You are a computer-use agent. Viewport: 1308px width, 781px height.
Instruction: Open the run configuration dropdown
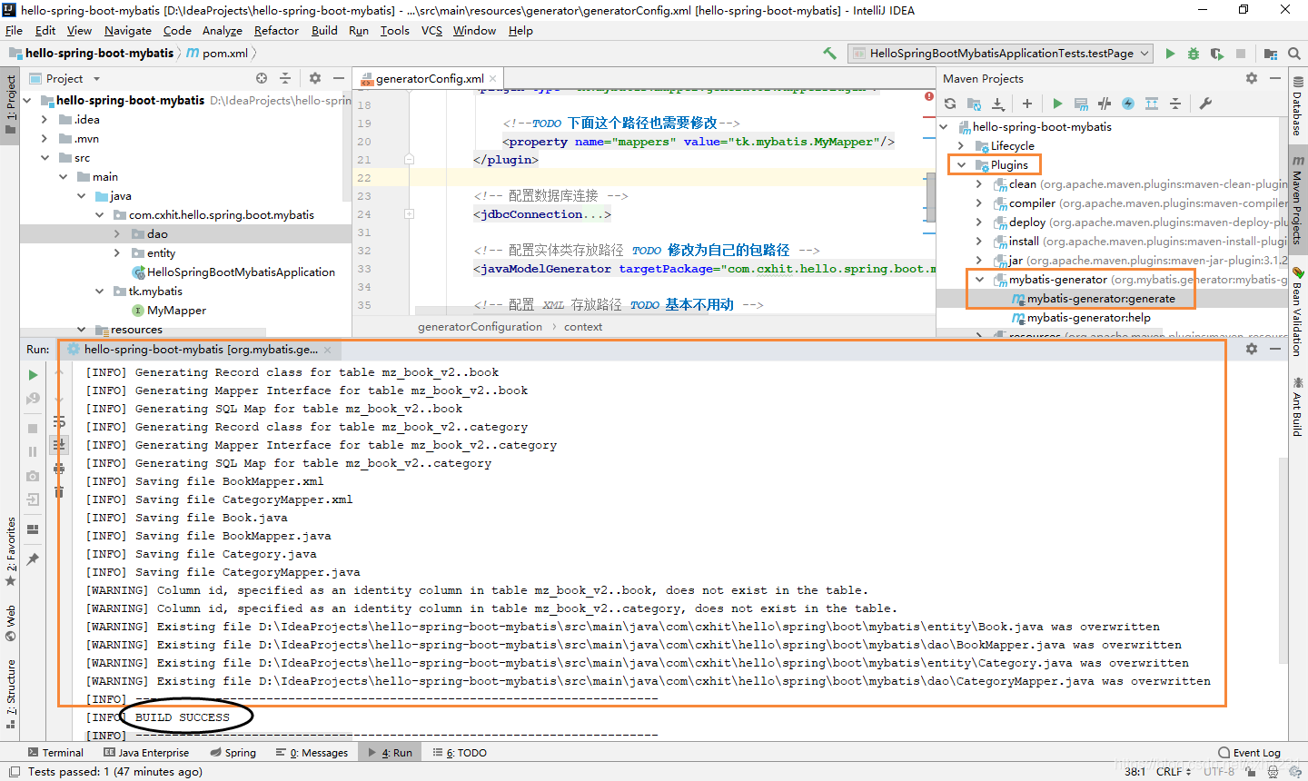tap(1001, 54)
